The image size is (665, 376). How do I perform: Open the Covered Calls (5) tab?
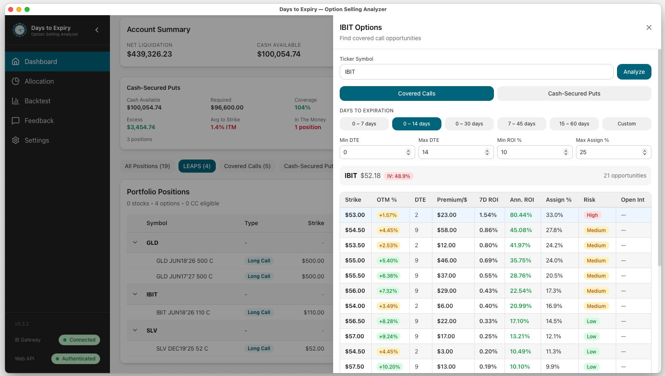(x=247, y=166)
